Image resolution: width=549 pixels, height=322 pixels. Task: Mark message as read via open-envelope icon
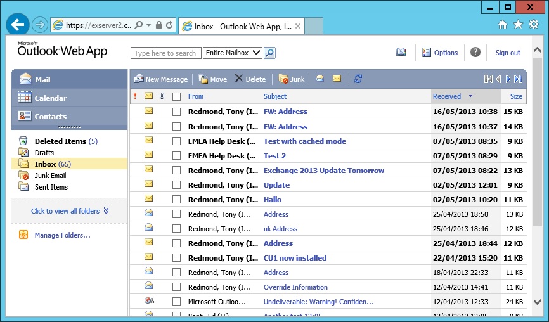[320, 79]
